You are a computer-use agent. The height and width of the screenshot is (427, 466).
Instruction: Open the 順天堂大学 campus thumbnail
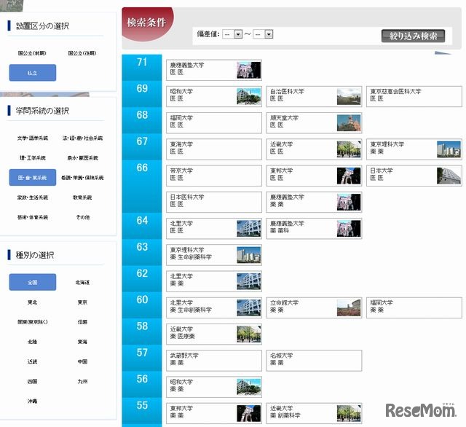coord(348,122)
